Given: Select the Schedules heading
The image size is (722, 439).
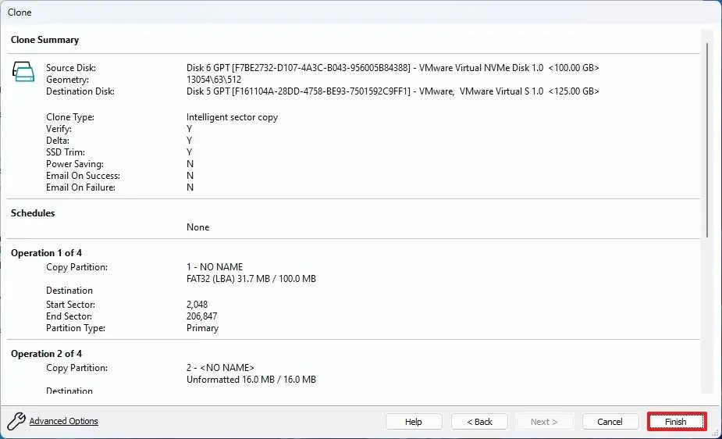Looking at the screenshot, I should coord(33,212).
